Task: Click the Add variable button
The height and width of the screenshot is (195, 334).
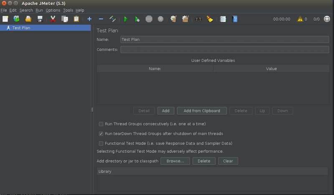Action: [166, 111]
